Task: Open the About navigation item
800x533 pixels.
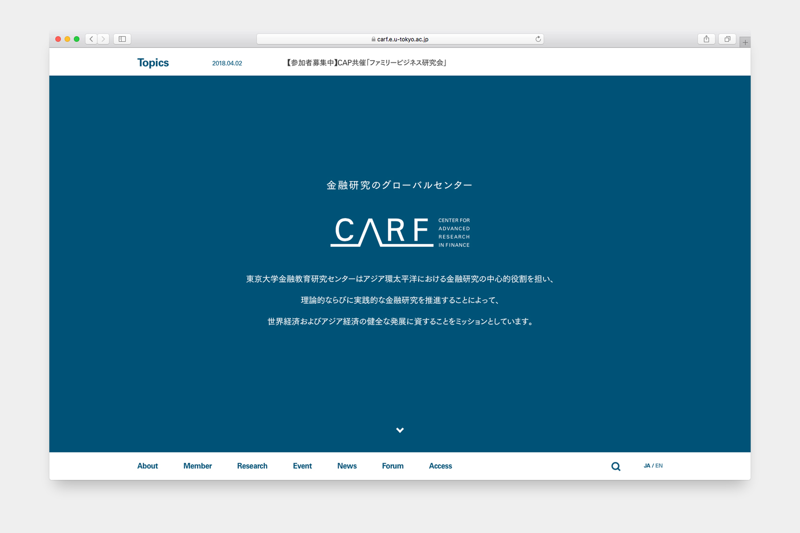Action: (148, 466)
